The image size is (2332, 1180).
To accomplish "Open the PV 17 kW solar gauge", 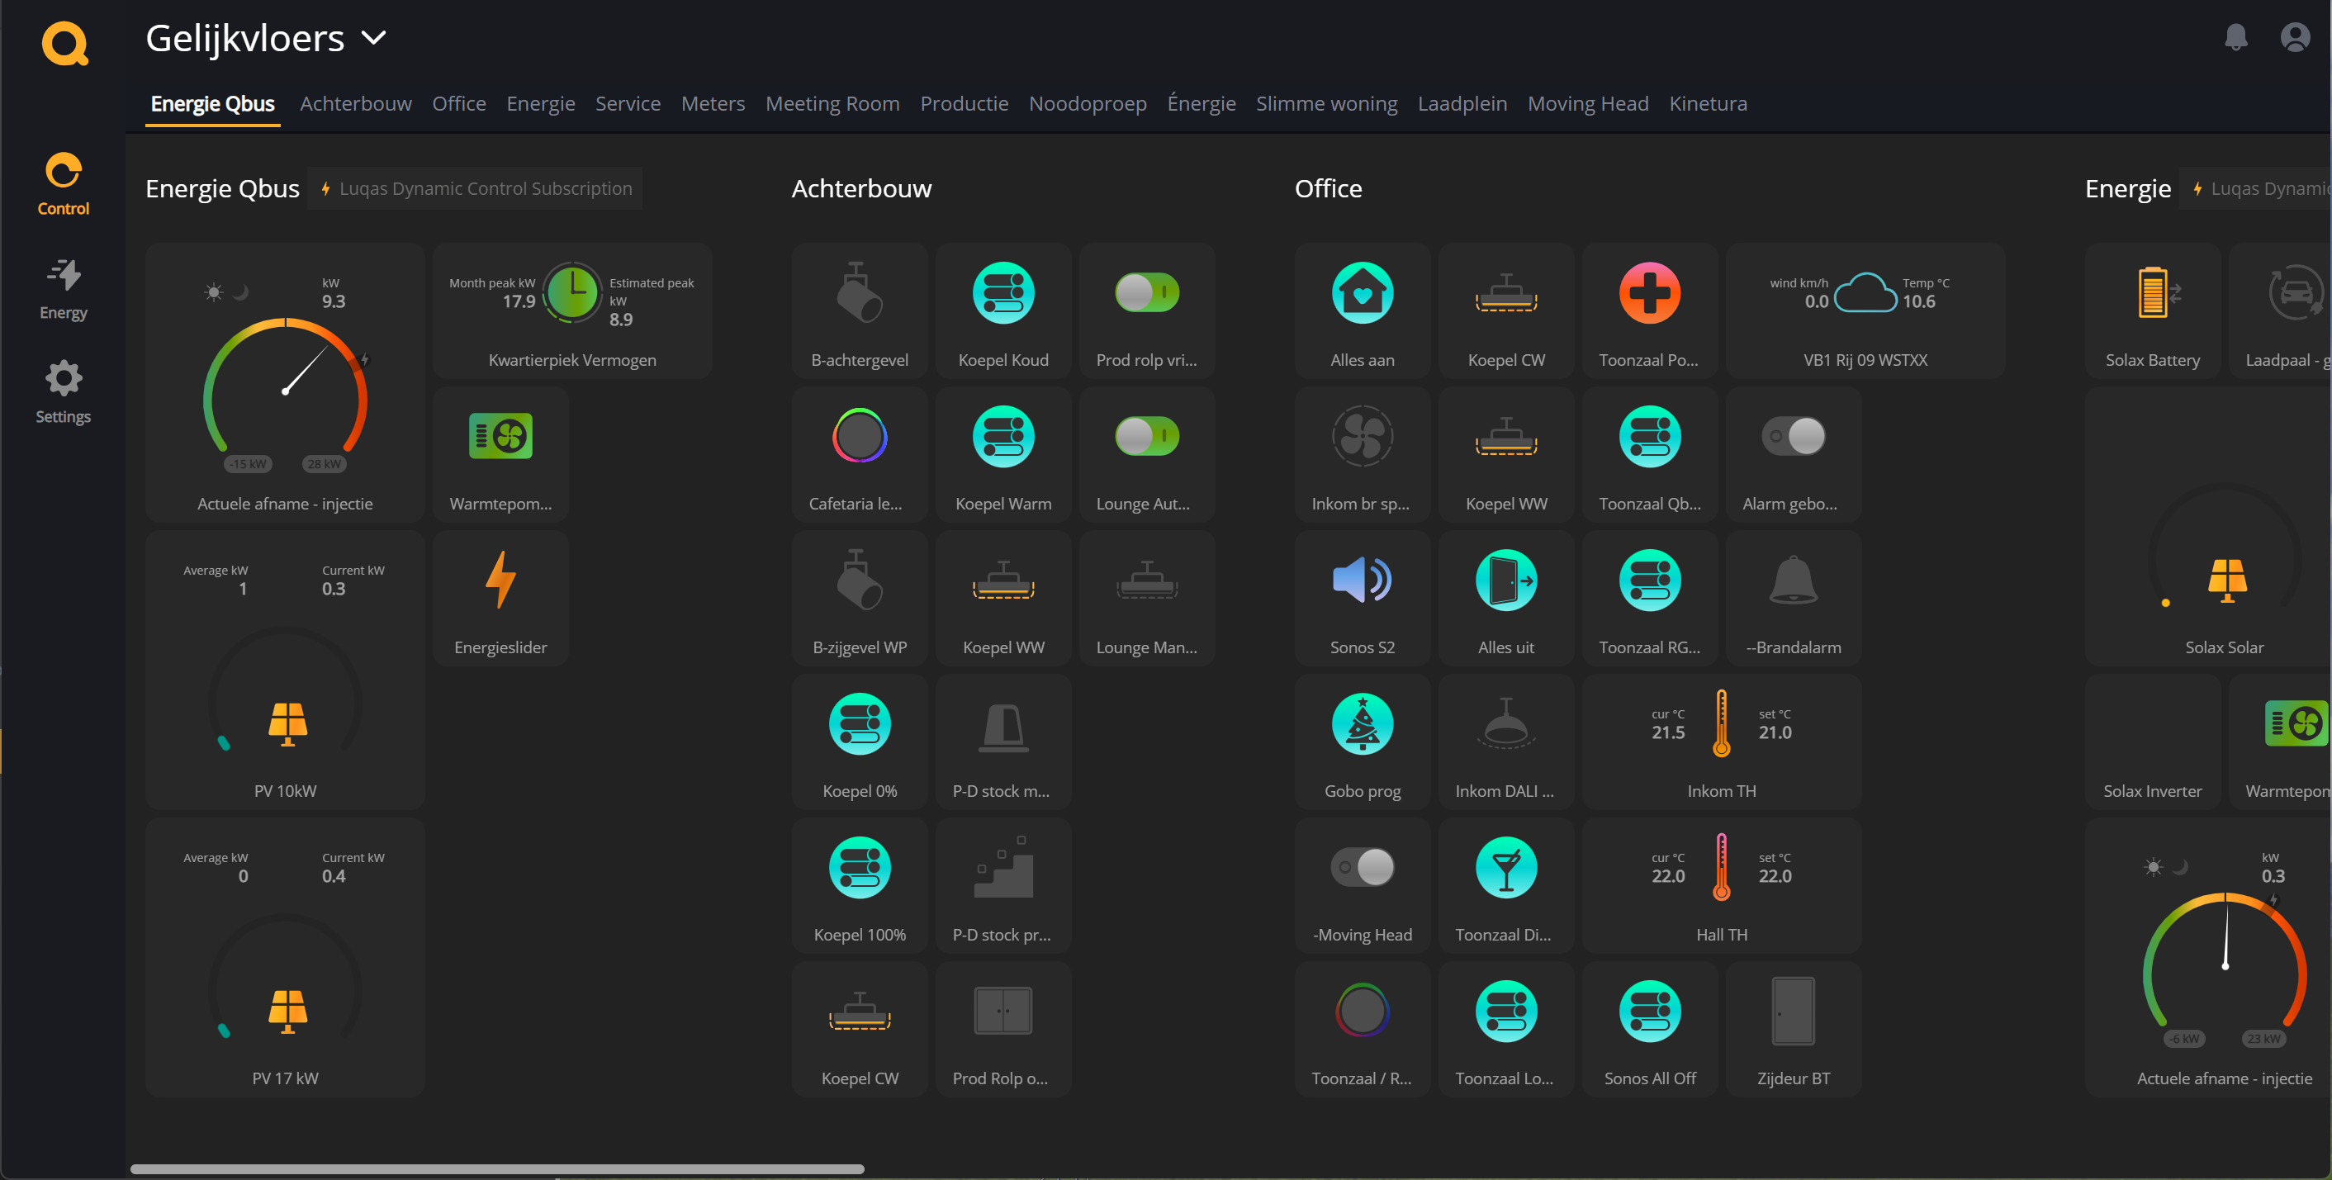I will click(x=285, y=957).
